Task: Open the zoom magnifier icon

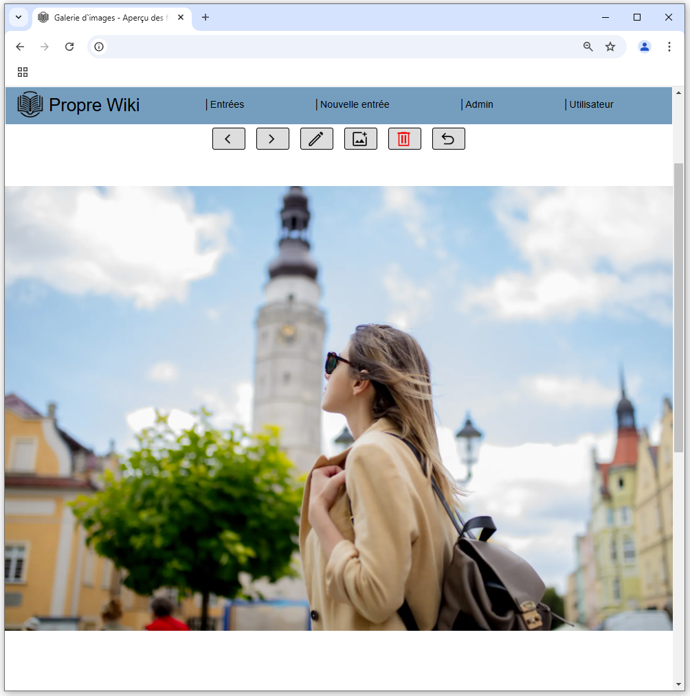Action: pos(588,47)
